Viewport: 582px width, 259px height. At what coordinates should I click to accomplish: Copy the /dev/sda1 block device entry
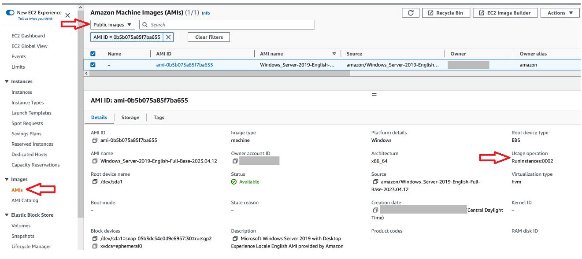[95, 239]
